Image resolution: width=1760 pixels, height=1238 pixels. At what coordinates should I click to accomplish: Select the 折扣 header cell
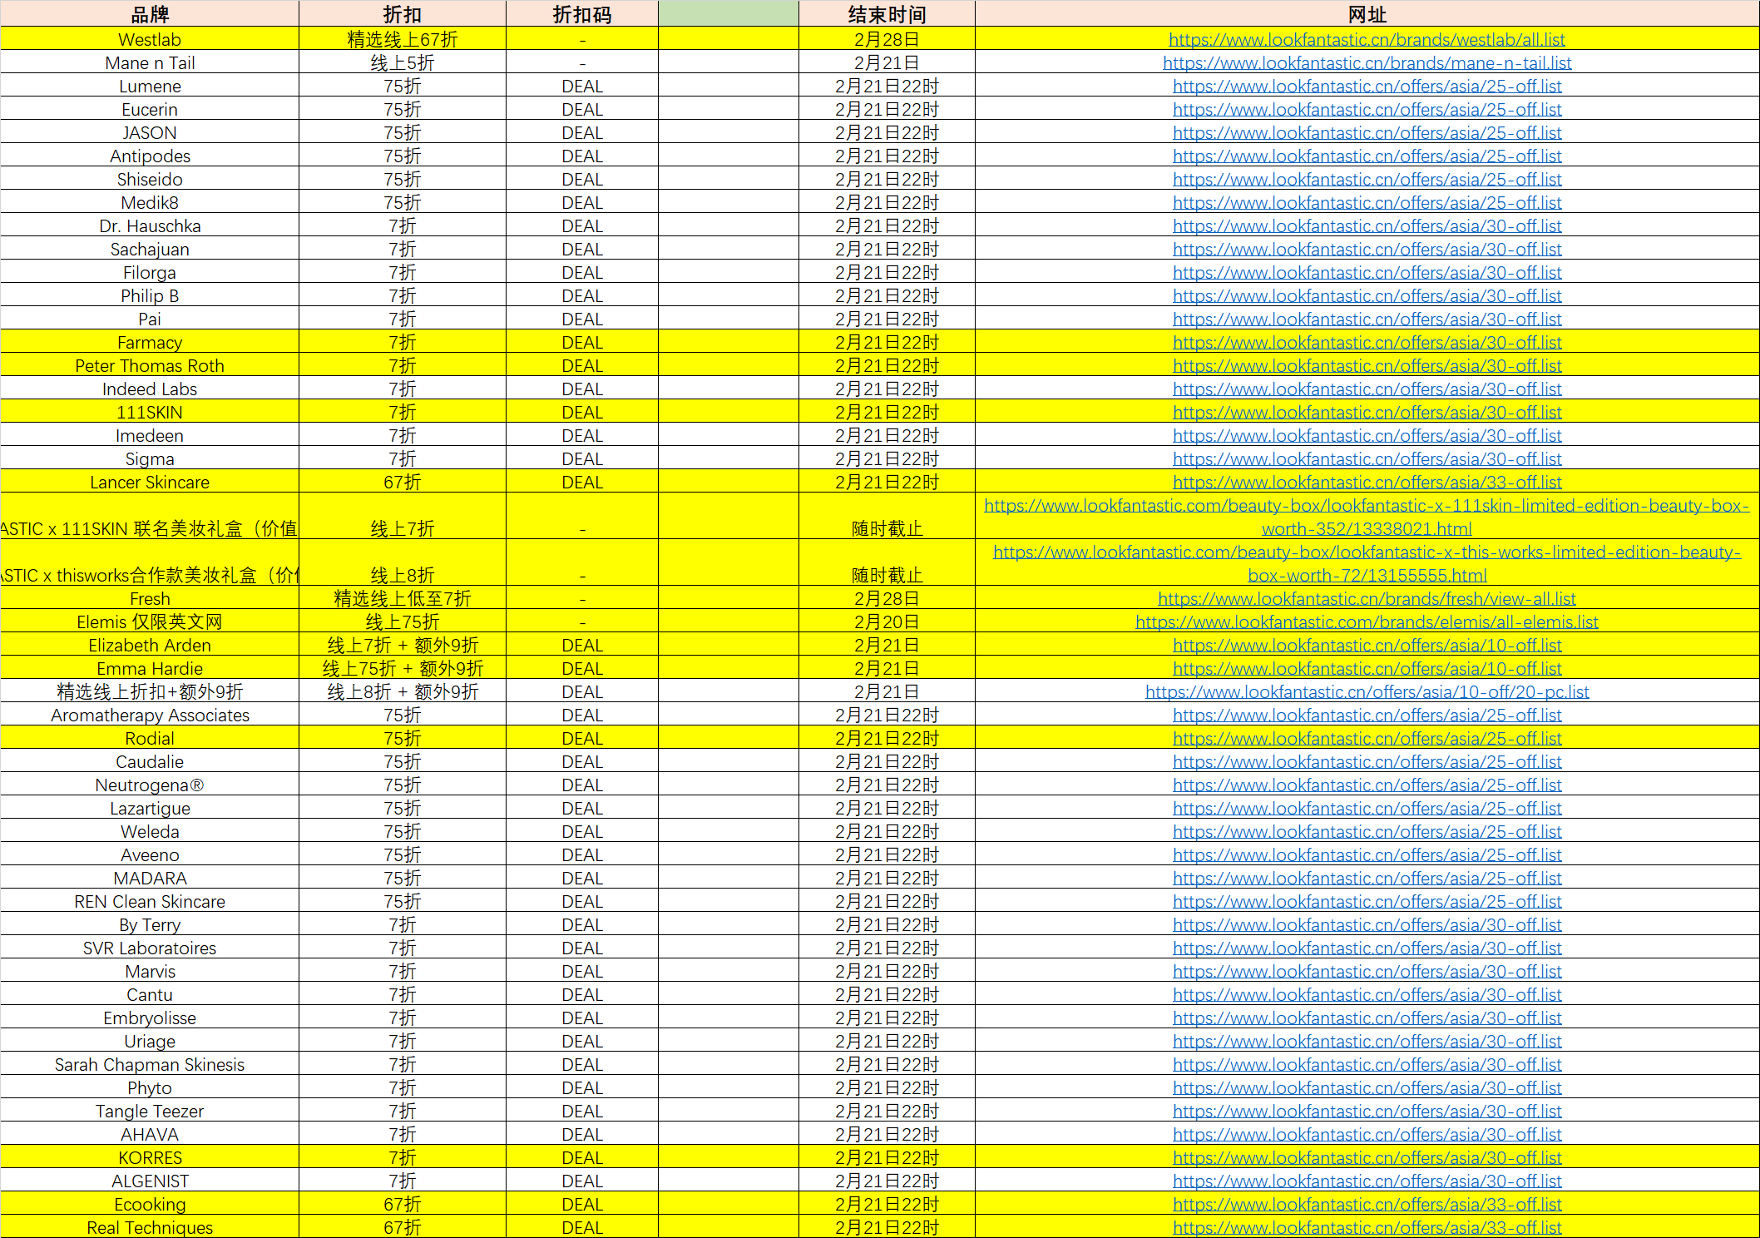[403, 14]
